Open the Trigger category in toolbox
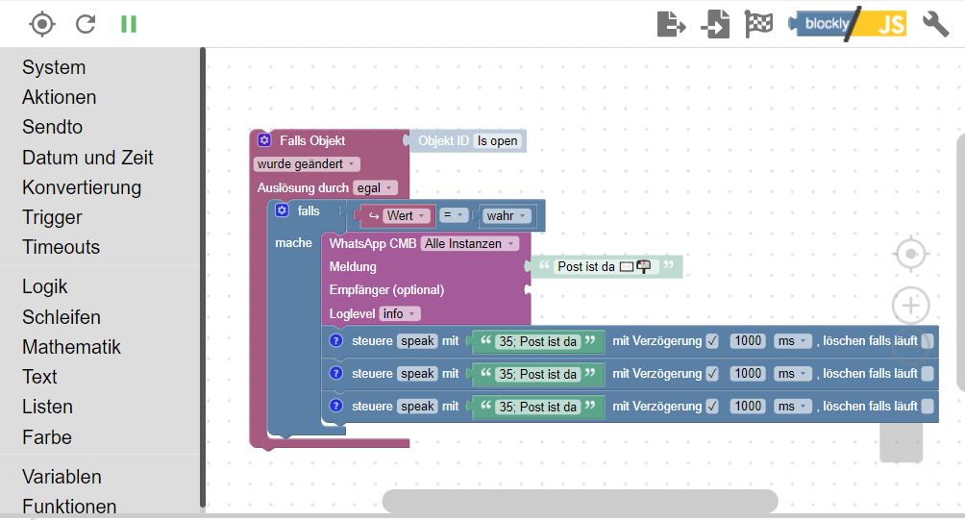The image size is (965, 520). tap(52, 217)
